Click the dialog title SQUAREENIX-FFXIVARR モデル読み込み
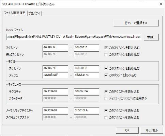The width and height of the screenshot is (165, 136). point(28,4)
